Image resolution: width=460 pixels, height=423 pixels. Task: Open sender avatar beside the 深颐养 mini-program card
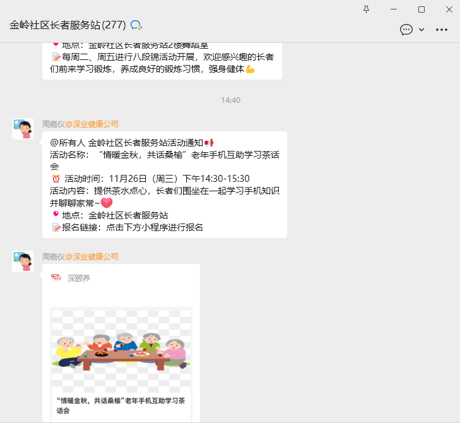(23, 261)
